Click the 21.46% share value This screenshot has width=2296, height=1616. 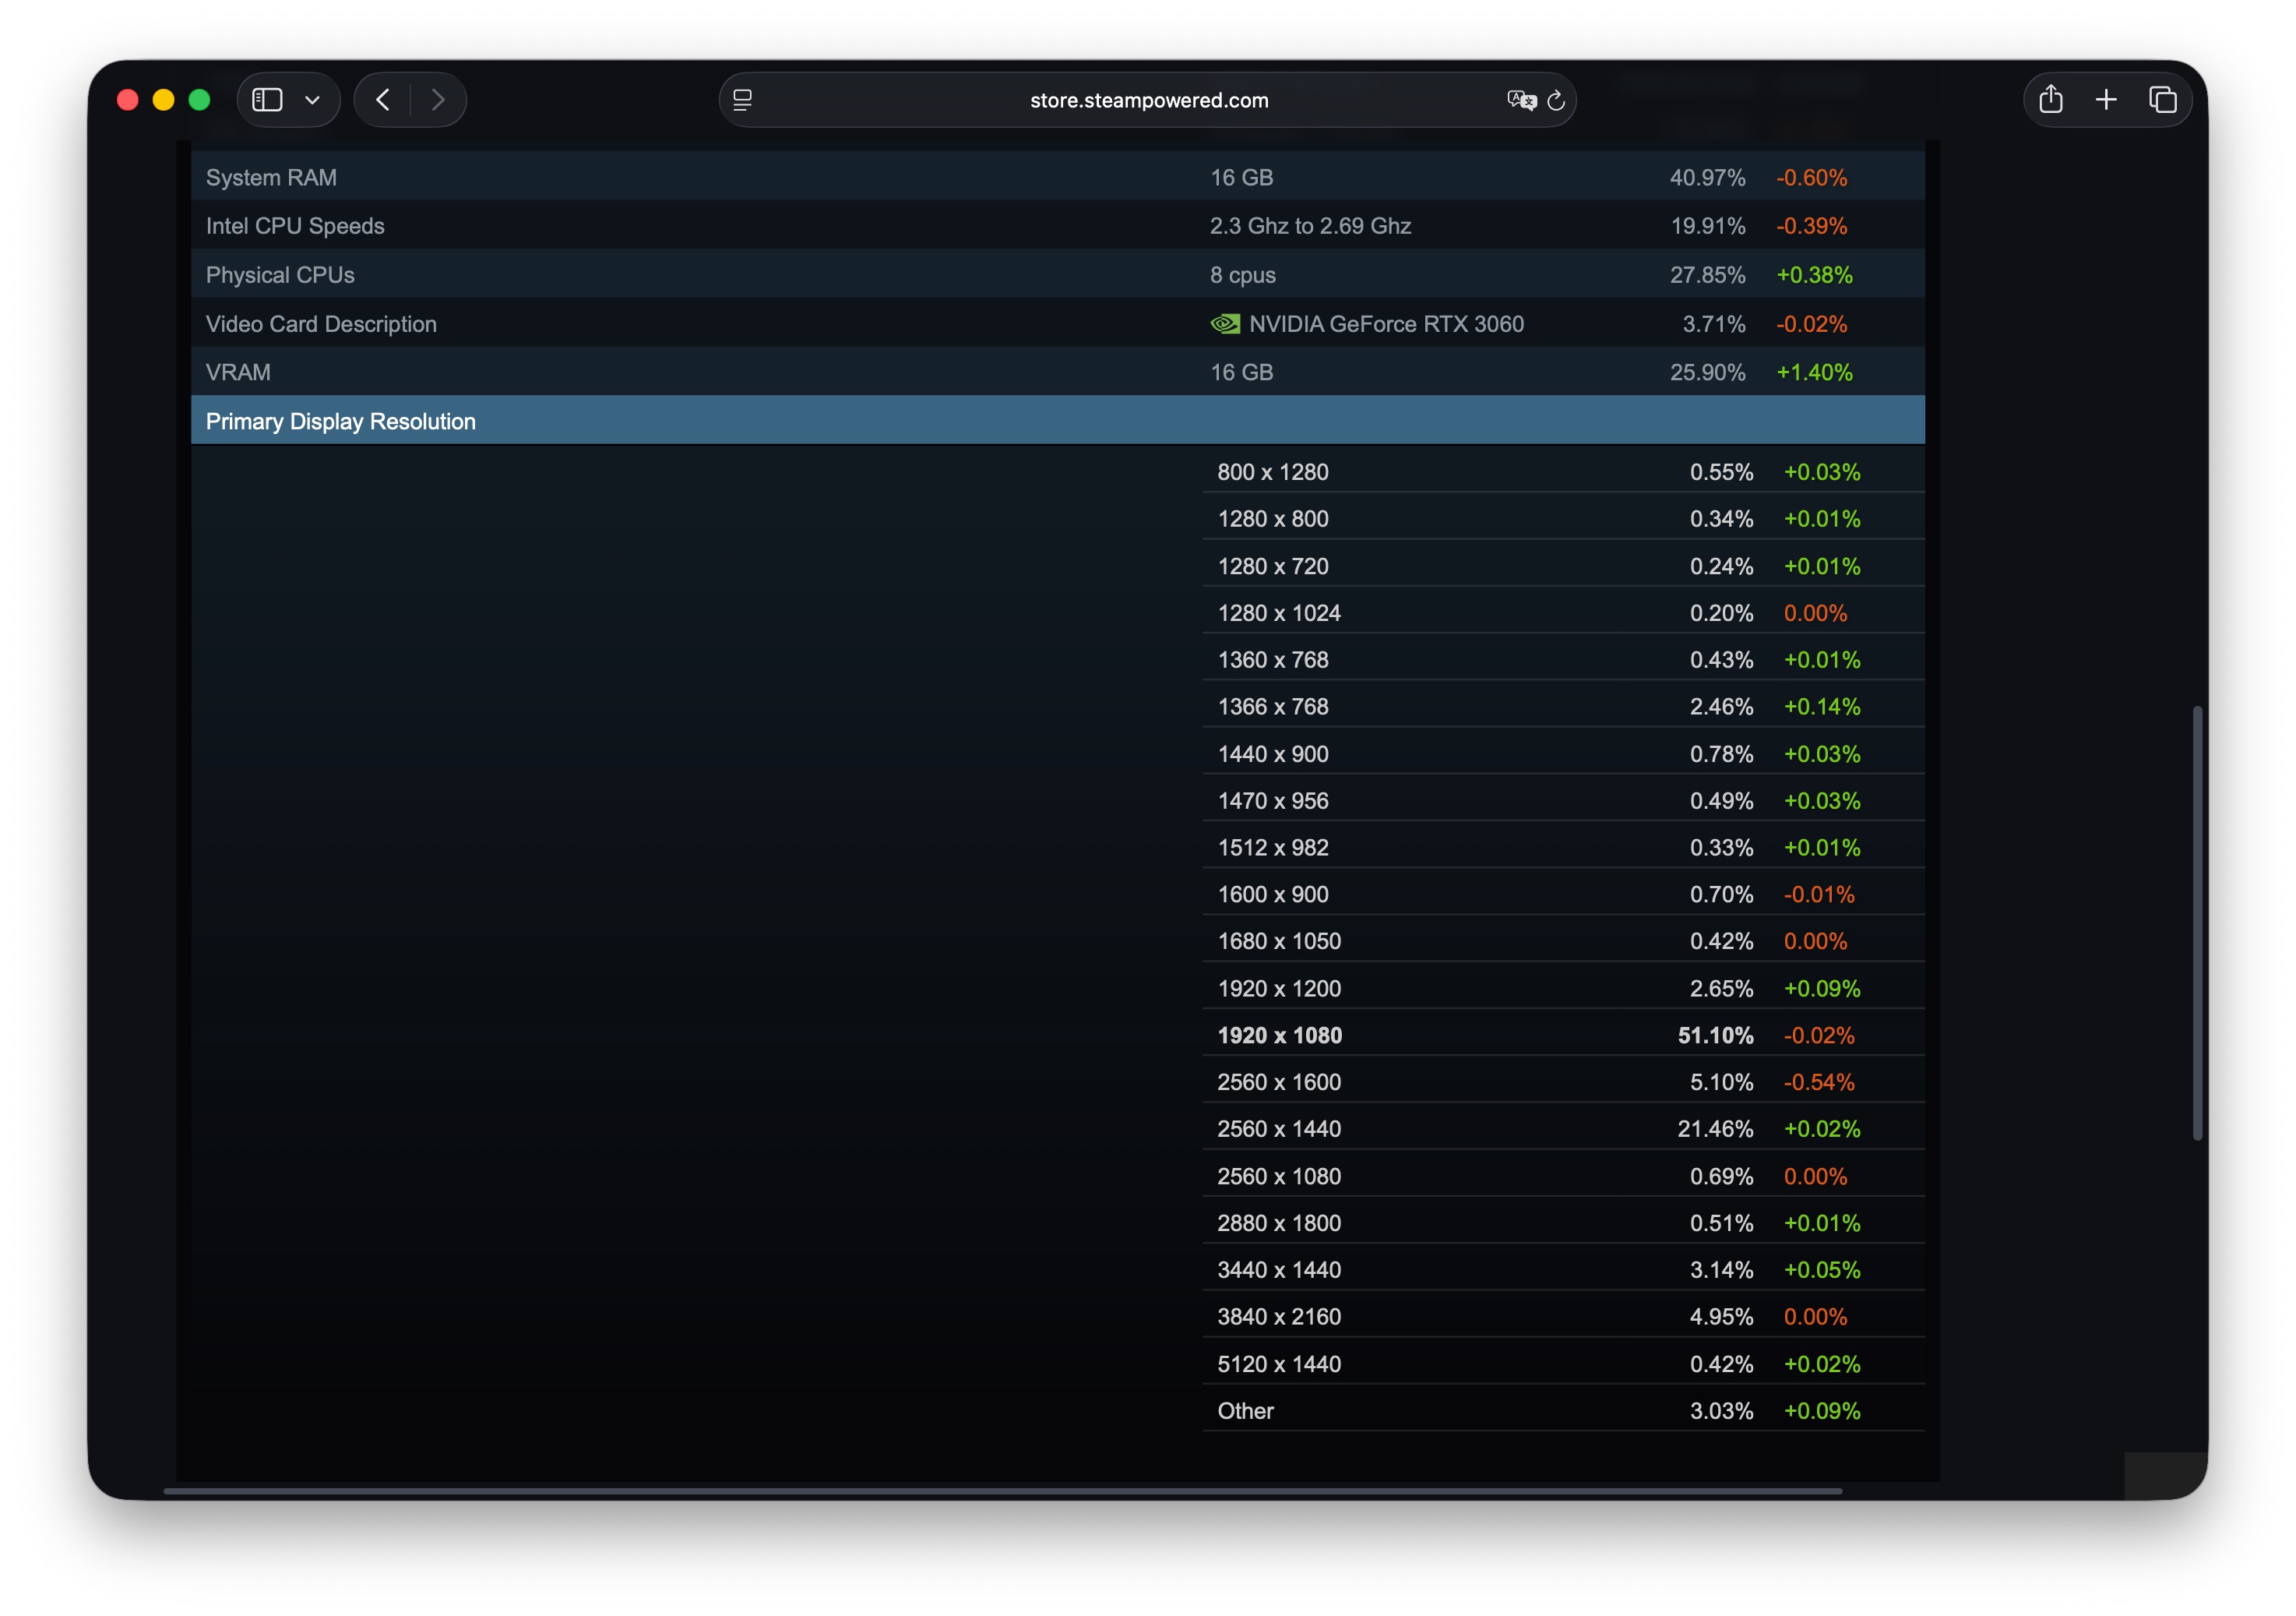point(1715,1129)
